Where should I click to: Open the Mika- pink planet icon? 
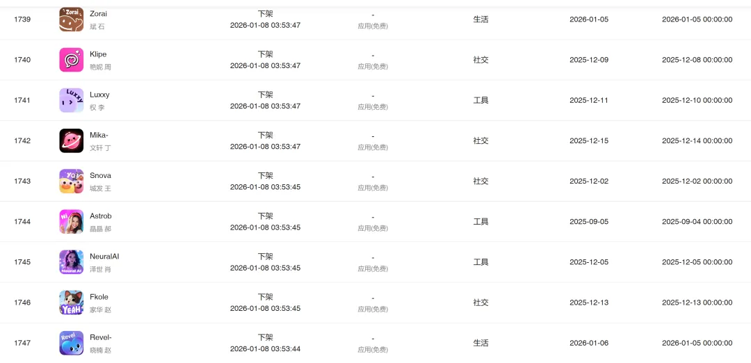72,140
